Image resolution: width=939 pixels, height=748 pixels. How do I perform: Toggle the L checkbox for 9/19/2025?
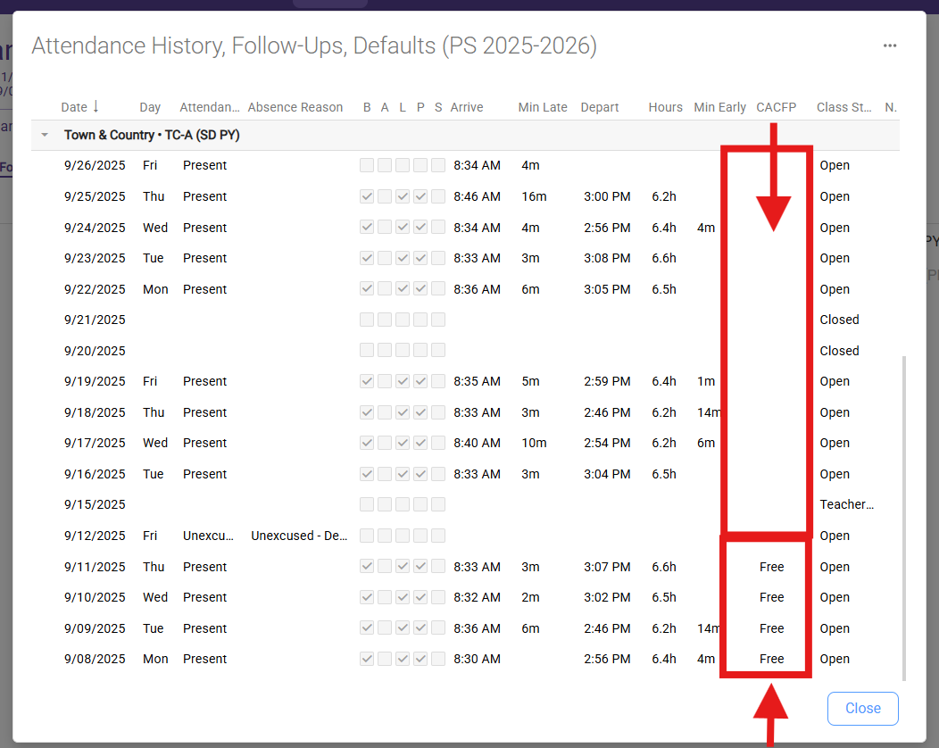pyautogui.click(x=403, y=381)
